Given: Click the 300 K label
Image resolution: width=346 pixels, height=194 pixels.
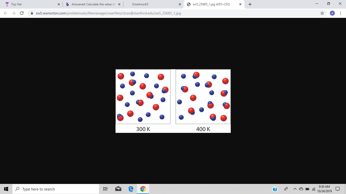Looking at the screenshot, I should pos(143,129).
